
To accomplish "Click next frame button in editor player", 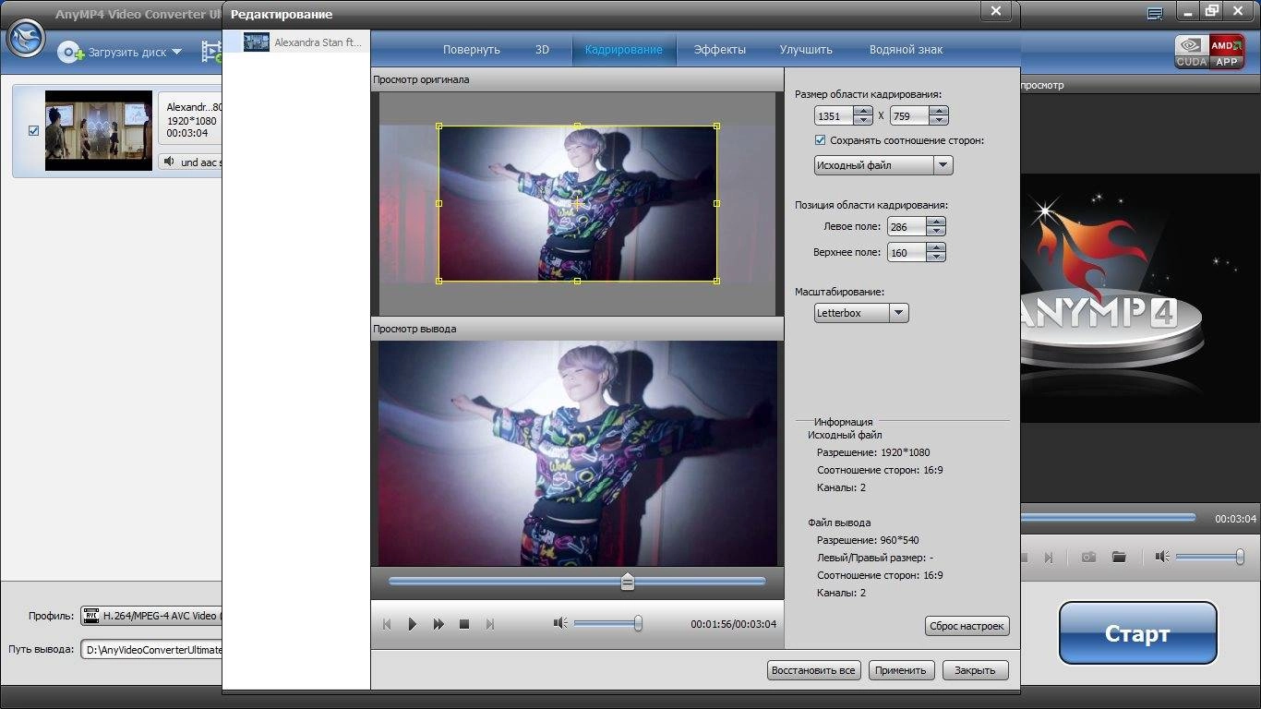I will pyautogui.click(x=490, y=624).
